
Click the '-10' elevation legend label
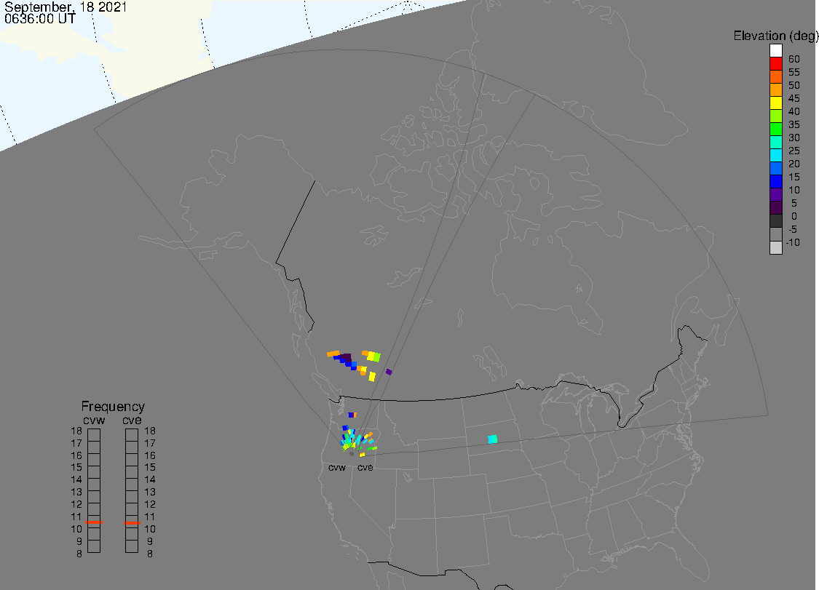(x=792, y=243)
